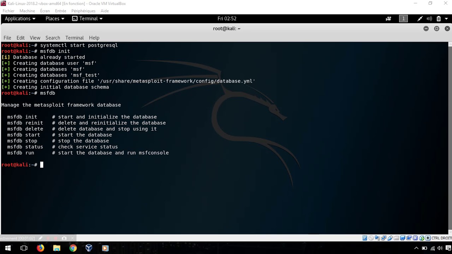Open Chrome from Windows taskbar
This screenshot has height=254, width=452.
click(x=73, y=248)
